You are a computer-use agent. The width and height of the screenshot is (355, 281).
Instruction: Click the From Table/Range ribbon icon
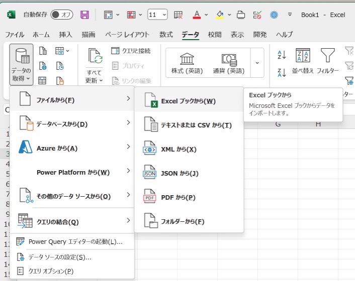point(42,81)
